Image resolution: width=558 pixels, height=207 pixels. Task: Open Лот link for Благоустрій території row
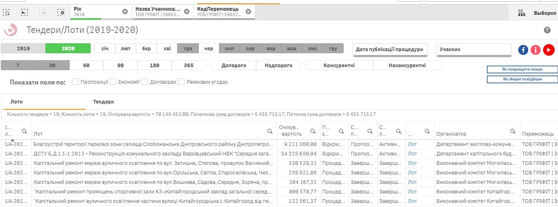[412, 144]
